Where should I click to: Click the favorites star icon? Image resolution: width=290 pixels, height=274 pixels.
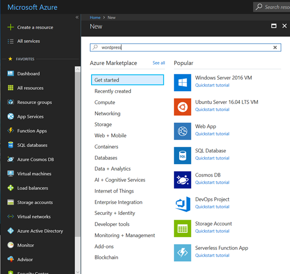(10, 59)
